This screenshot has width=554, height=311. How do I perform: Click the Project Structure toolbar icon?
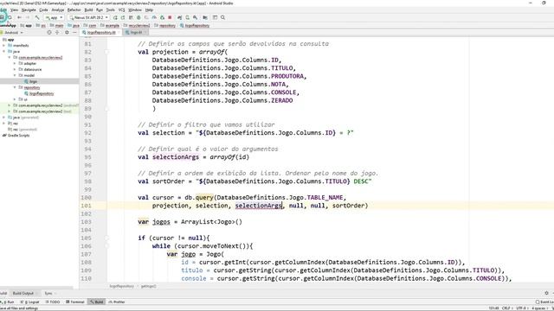click(205, 17)
